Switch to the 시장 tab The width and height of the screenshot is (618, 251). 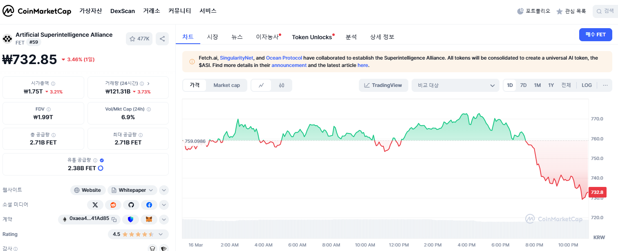[x=213, y=37]
